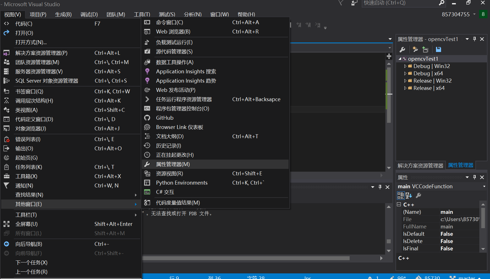Image resolution: width=490 pixels, height=279 pixels.
Task: Click the Notifications (通知) flag icon
Action: click(x=6, y=185)
